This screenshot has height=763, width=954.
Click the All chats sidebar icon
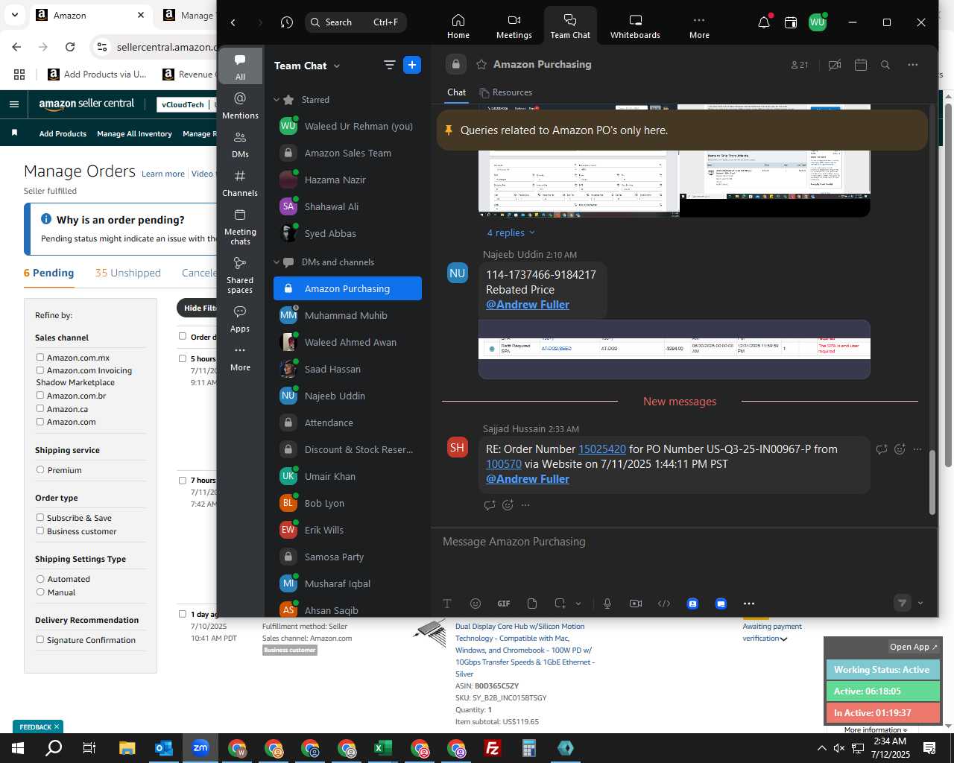(x=240, y=66)
